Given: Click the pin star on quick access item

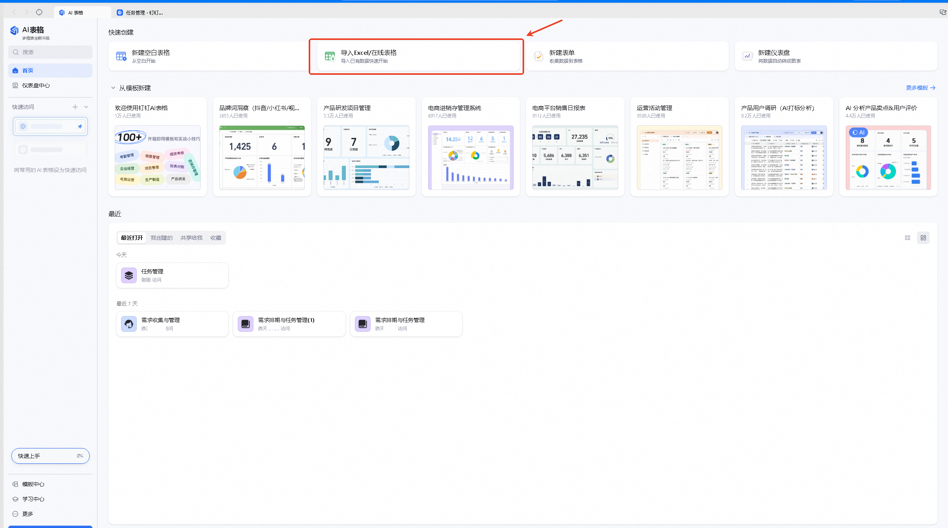Looking at the screenshot, I should pyautogui.click(x=80, y=127).
